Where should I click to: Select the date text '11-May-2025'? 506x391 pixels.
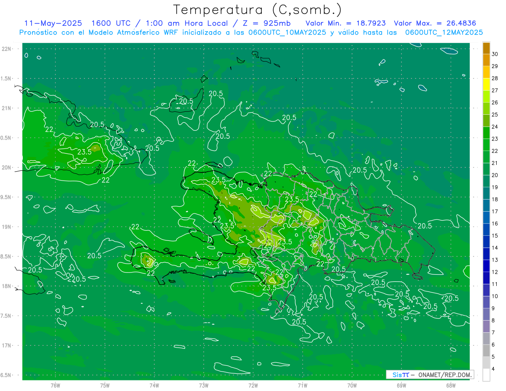[53, 23]
